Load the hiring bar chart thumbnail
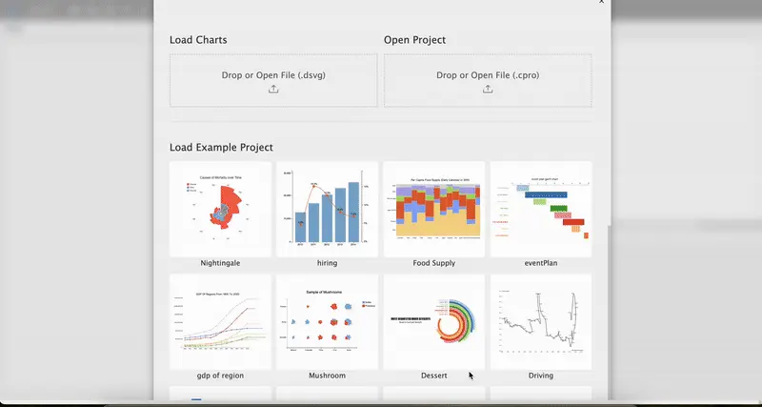 tap(327, 208)
